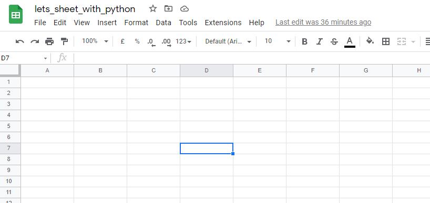Open the borders tool
Image resolution: width=430 pixels, height=203 pixels.
tap(386, 41)
